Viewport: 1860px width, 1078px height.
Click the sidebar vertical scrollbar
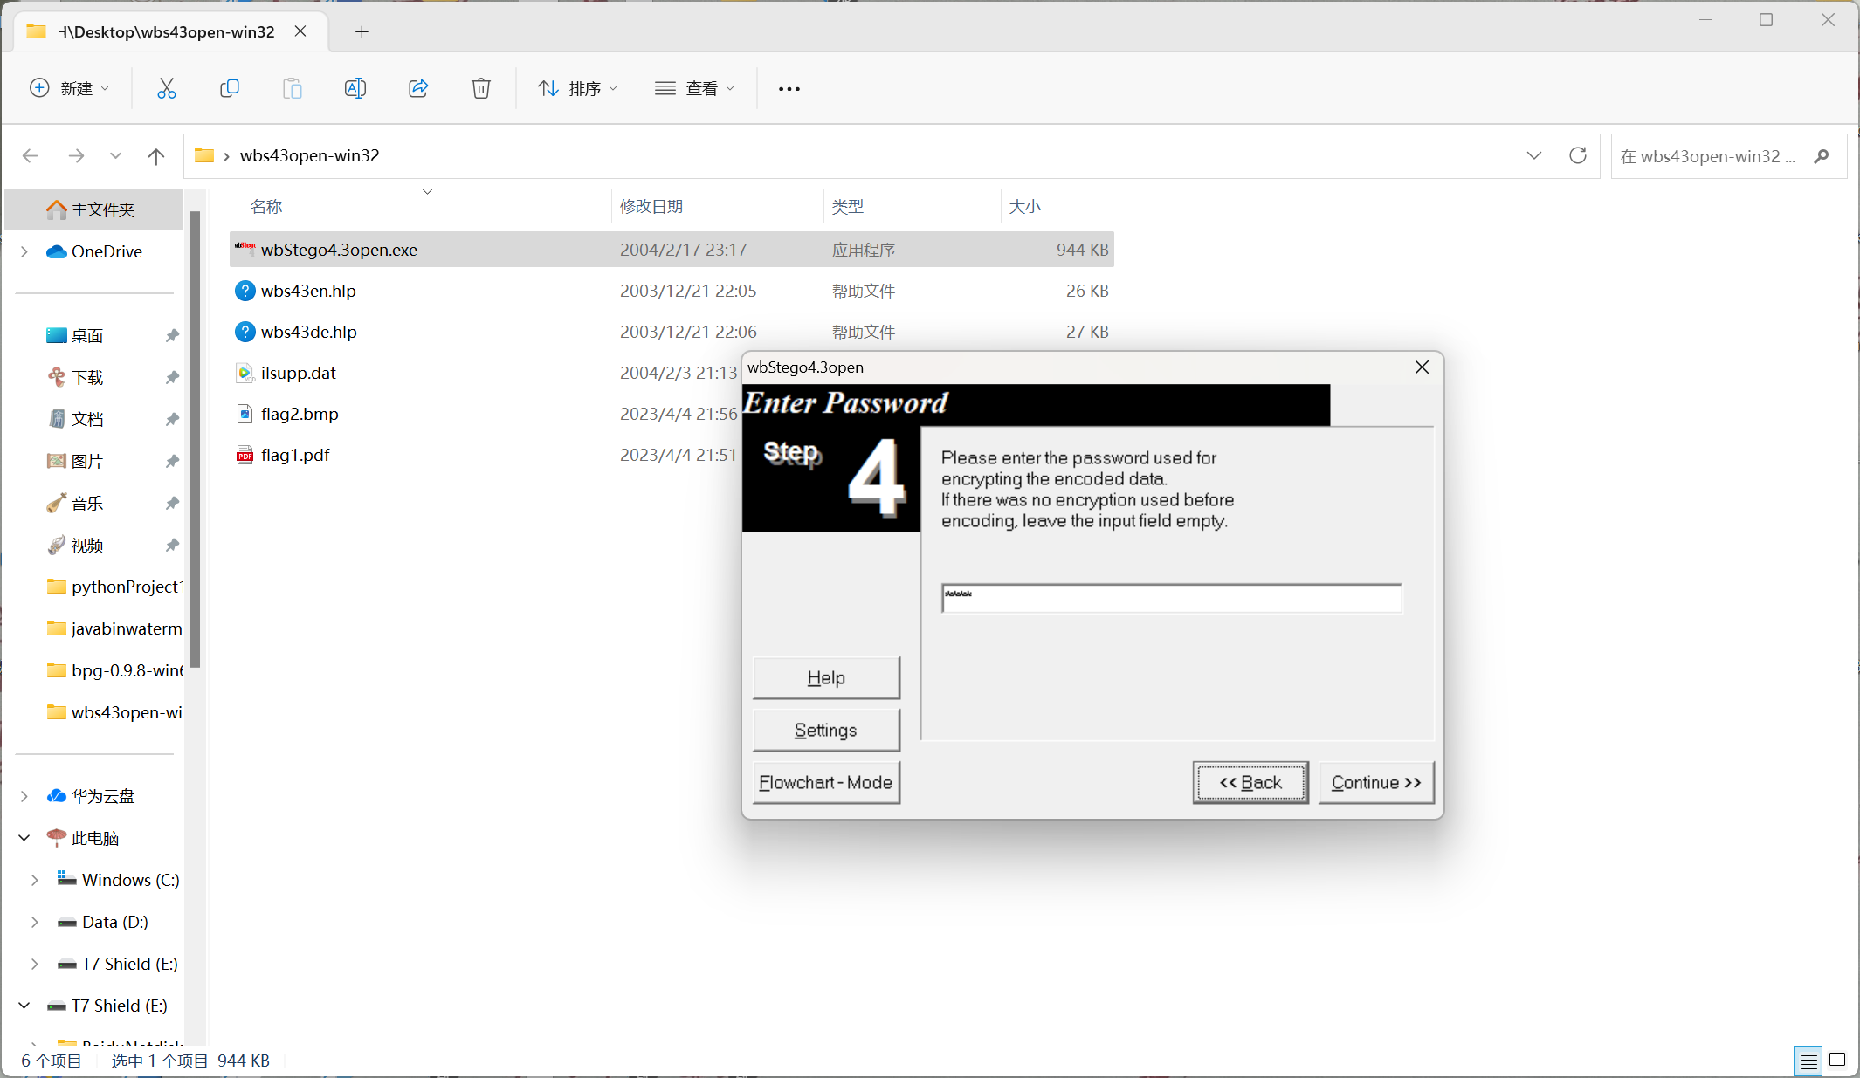(196, 440)
